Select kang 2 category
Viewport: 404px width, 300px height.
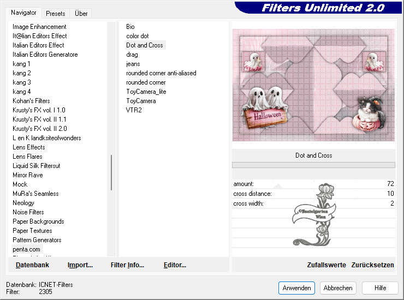(x=22, y=73)
